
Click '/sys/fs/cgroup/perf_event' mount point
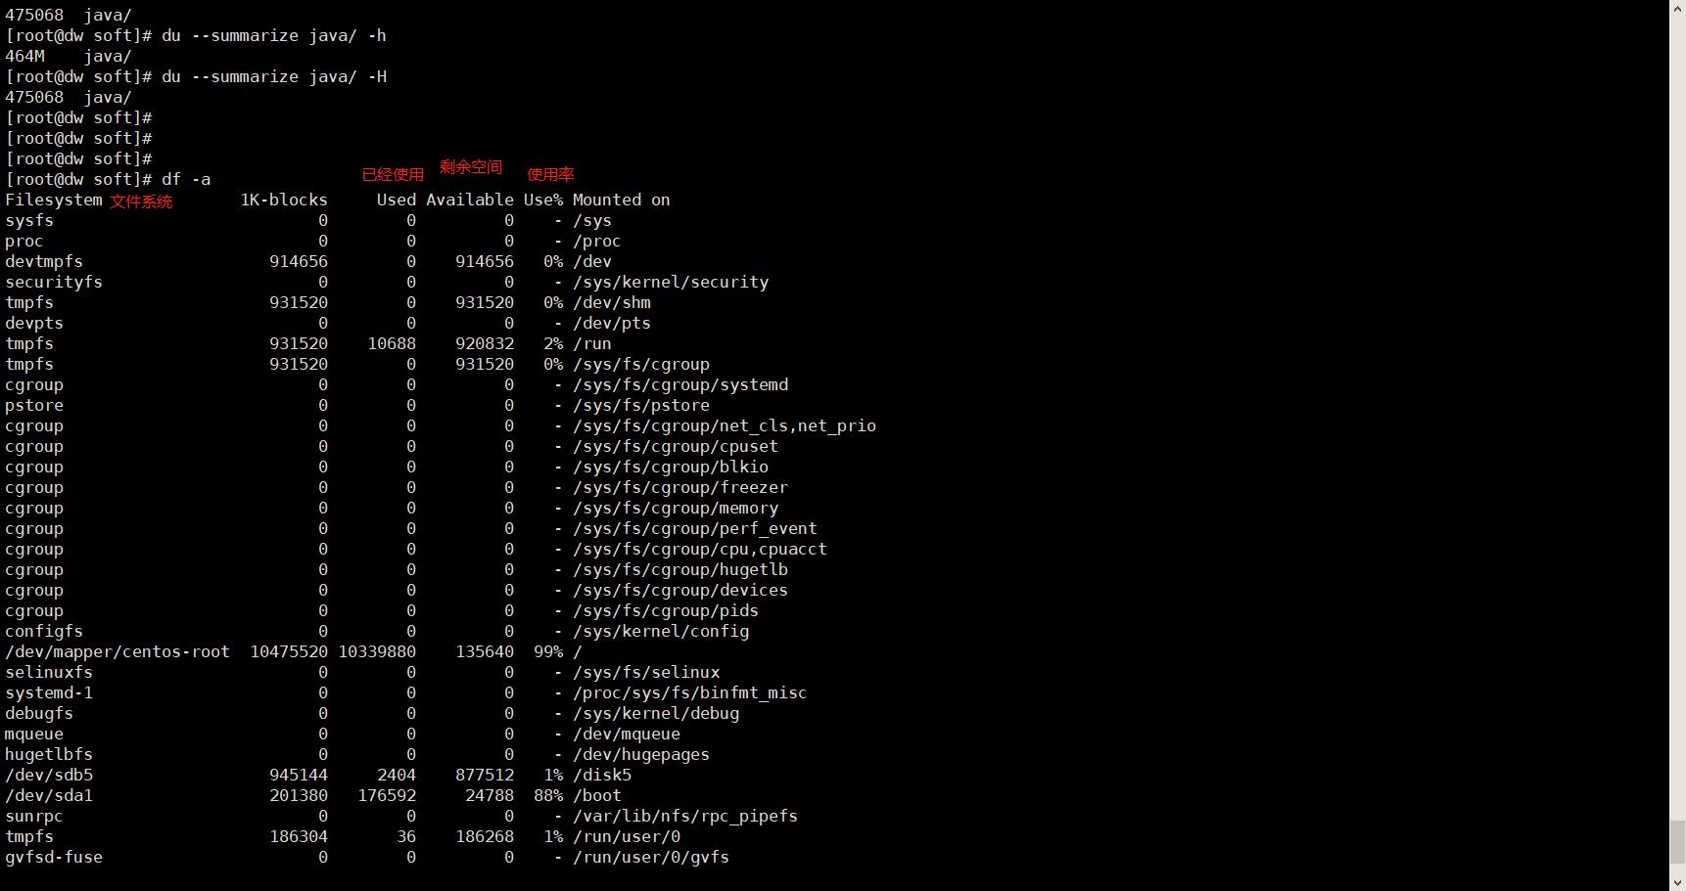(695, 528)
